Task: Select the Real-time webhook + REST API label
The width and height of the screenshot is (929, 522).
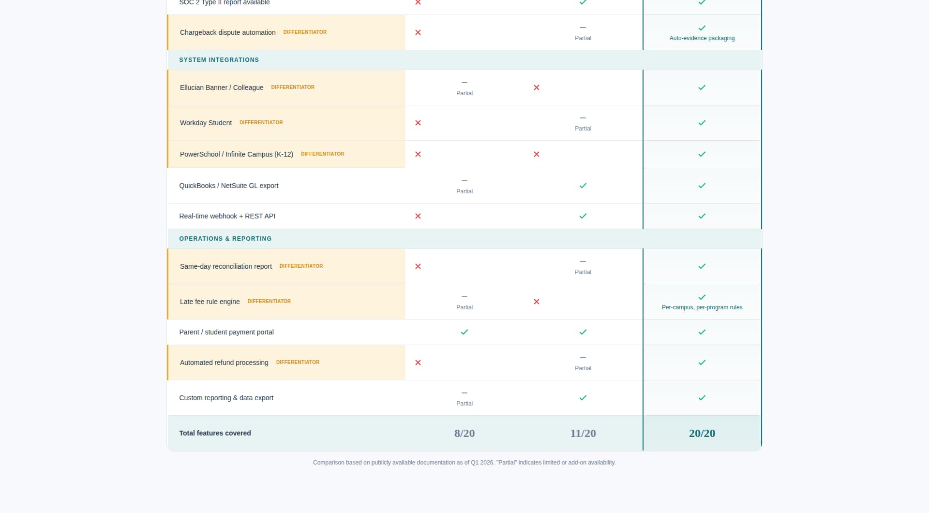Action: click(227, 216)
